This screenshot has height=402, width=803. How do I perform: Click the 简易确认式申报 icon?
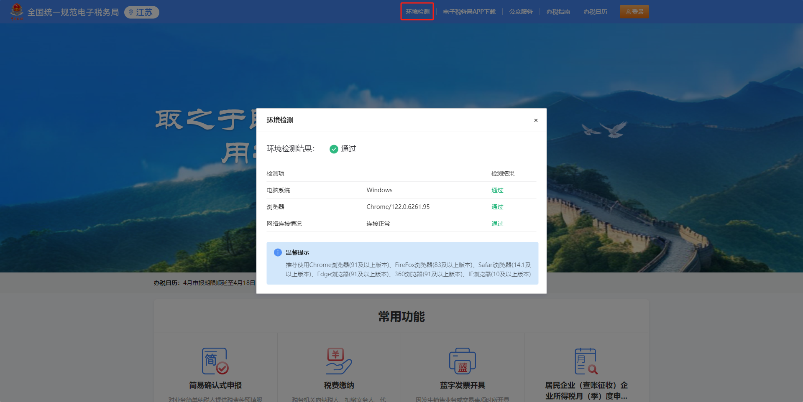point(215,361)
